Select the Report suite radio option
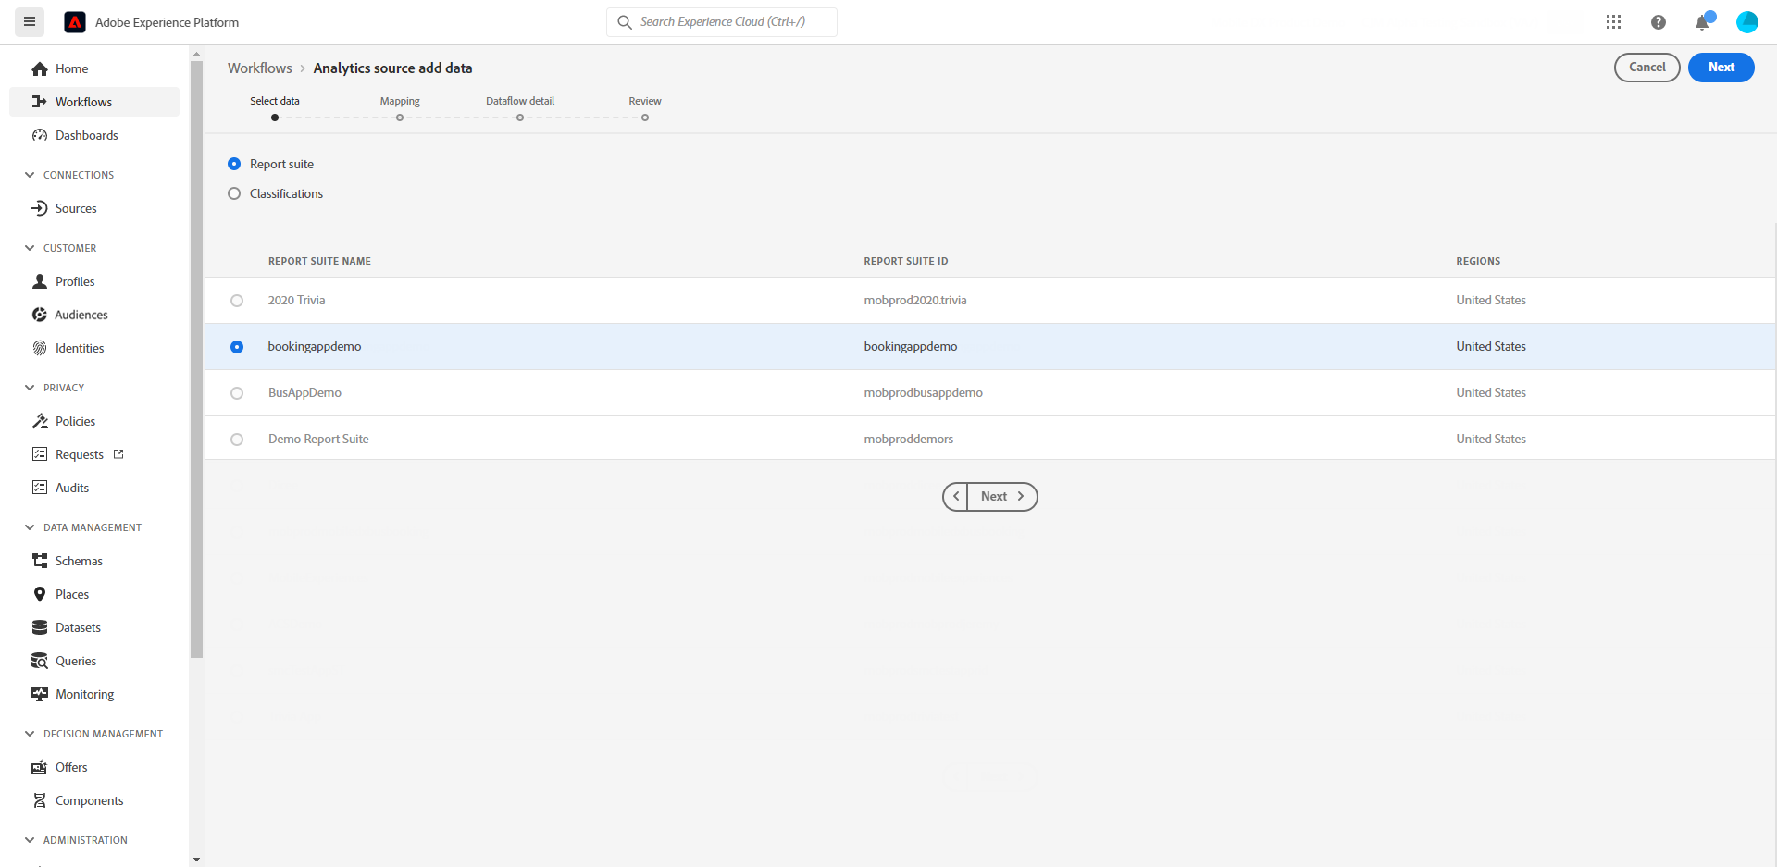This screenshot has height=867, width=1777. pyautogui.click(x=234, y=164)
